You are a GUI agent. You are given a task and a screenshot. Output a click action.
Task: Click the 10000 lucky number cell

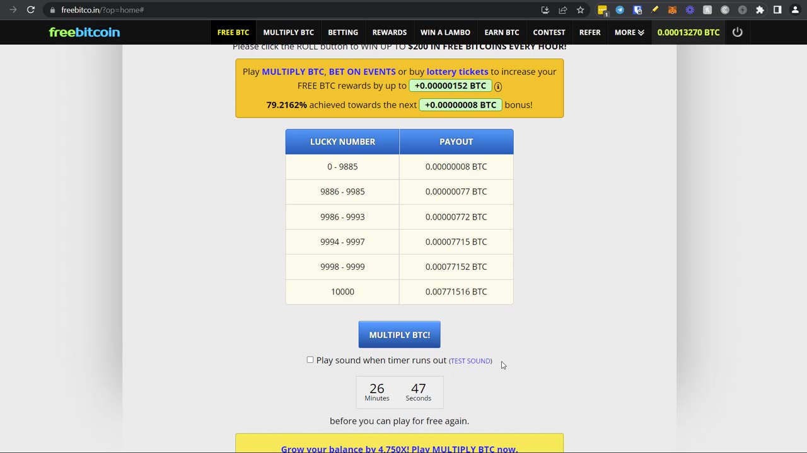coord(342,291)
